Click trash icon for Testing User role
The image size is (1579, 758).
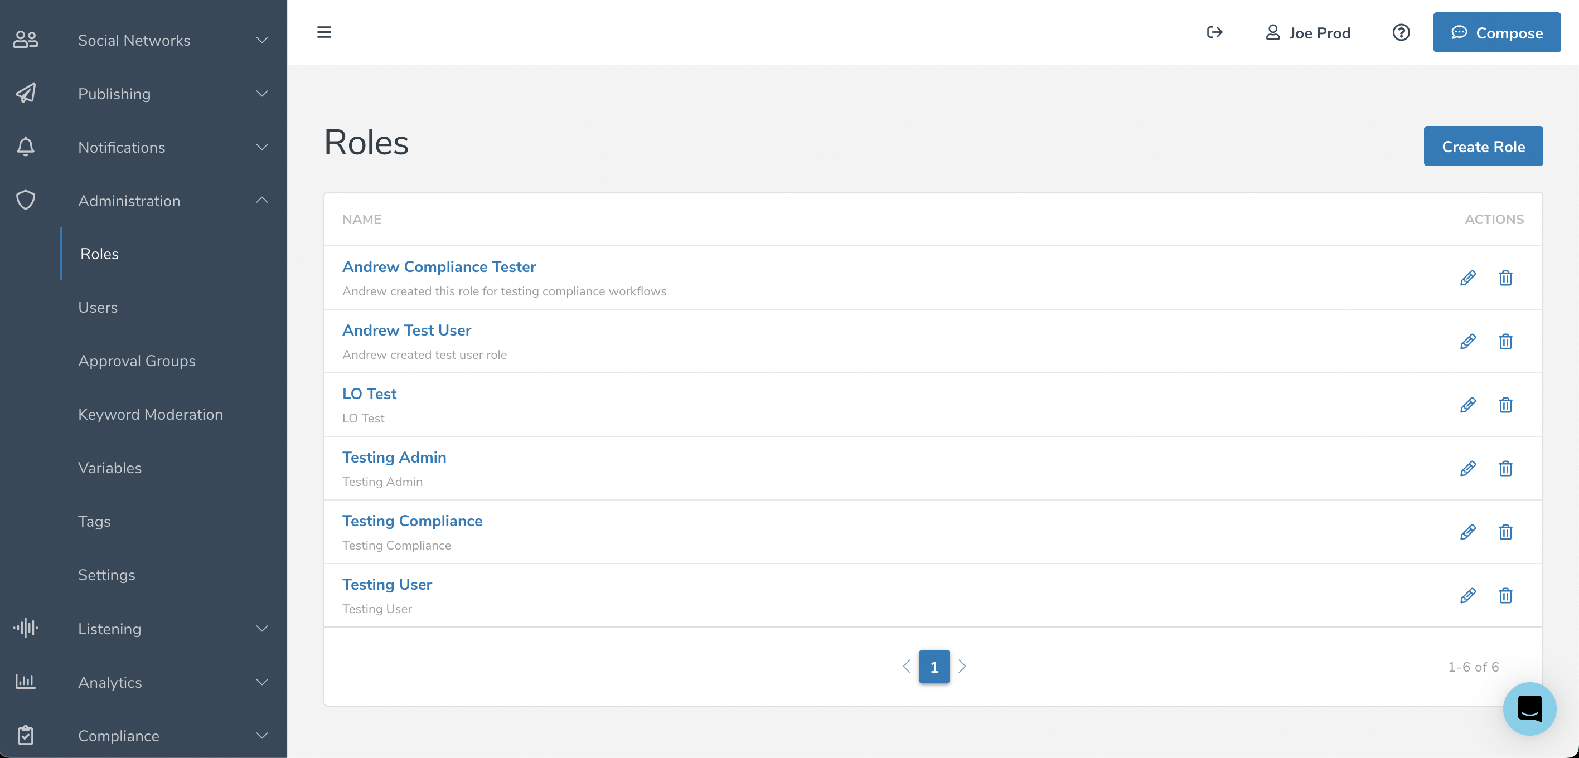(1505, 596)
